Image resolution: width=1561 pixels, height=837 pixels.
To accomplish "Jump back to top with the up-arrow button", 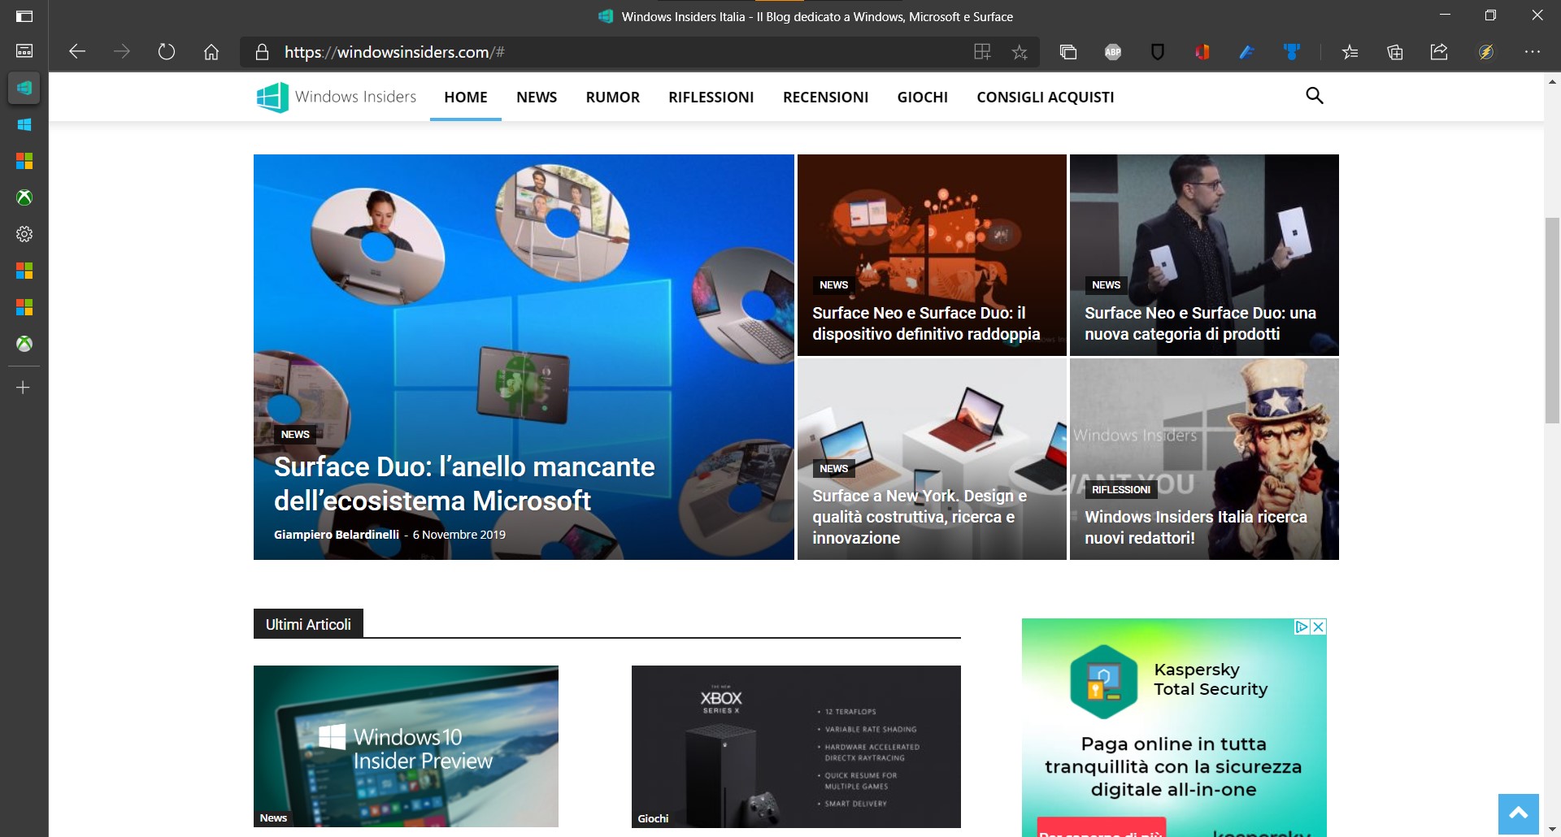I will (1519, 814).
